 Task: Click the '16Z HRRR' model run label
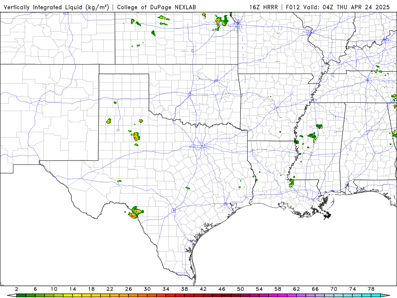pyautogui.click(x=264, y=7)
